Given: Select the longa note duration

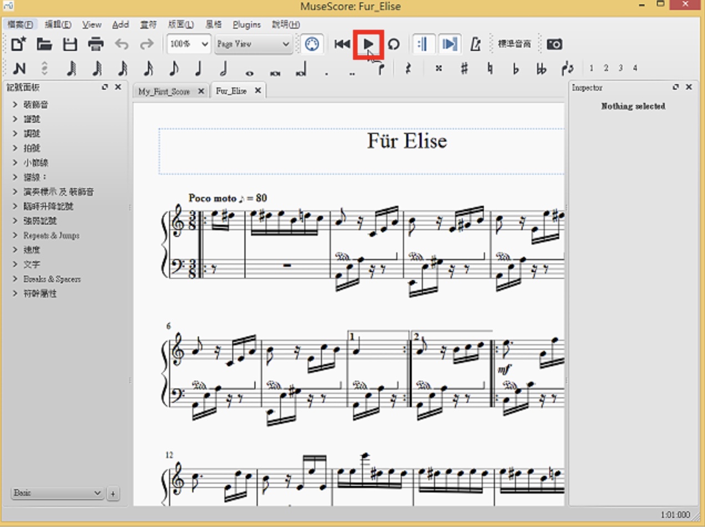Looking at the screenshot, I should (x=301, y=70).
